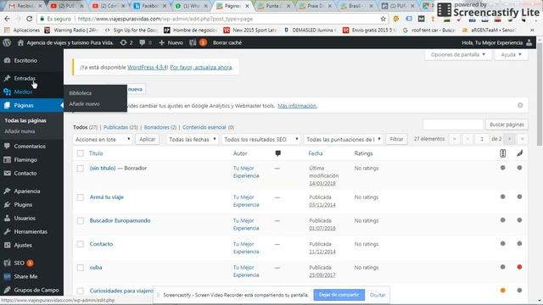The width and height of the screenshot is (543, 305).
Task: Reload the browser page
Action: (30, 19)
